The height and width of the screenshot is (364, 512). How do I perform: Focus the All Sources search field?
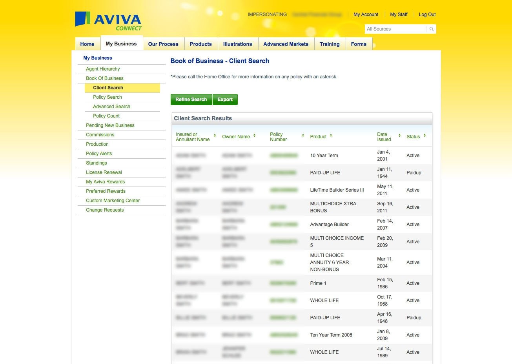(396, 29)
